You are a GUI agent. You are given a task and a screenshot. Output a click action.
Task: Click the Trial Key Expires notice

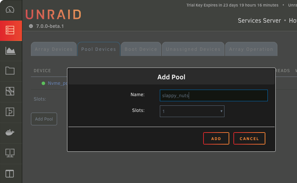coord(232,5)
